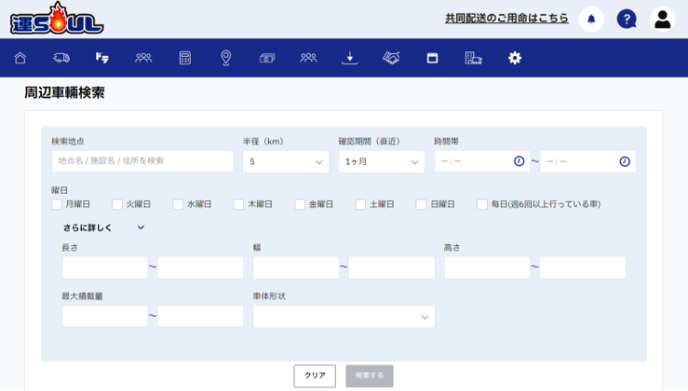Check the 木曜日 checkbox

[239, 205]
